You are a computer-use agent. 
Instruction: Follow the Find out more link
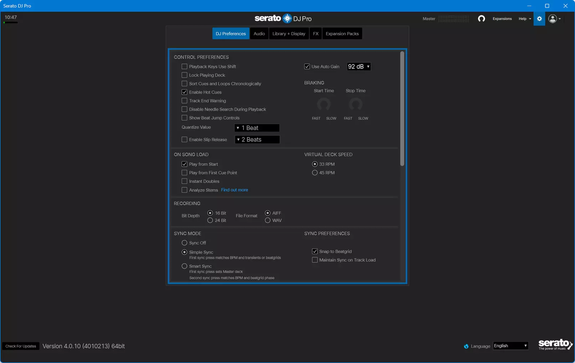(234, 190)
